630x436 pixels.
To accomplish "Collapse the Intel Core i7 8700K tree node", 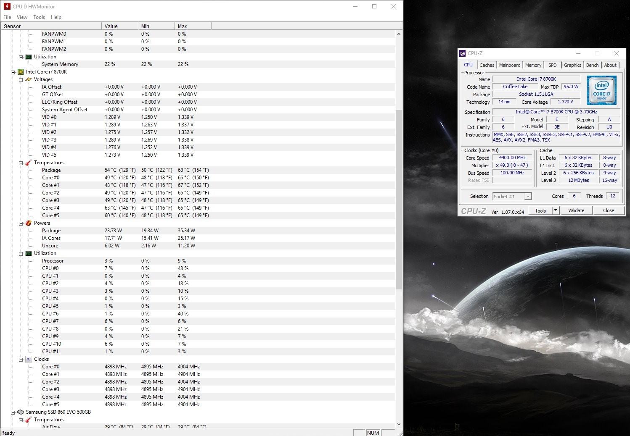I will coord(13,72).
